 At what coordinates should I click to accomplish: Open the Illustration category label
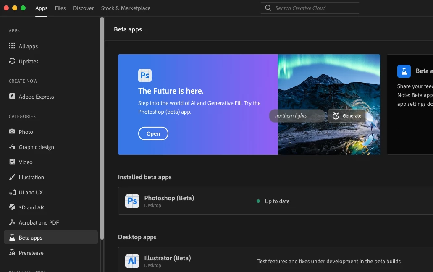(x=31, y=178)
